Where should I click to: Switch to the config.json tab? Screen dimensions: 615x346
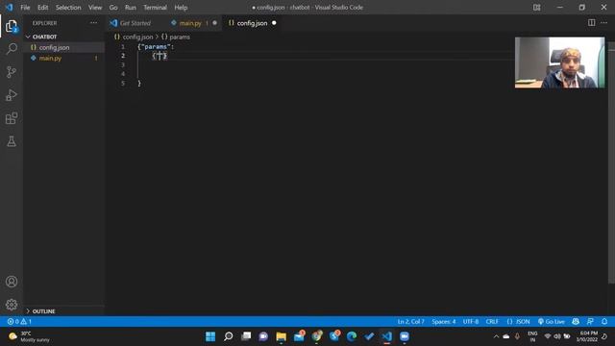(x=252, y=23)
